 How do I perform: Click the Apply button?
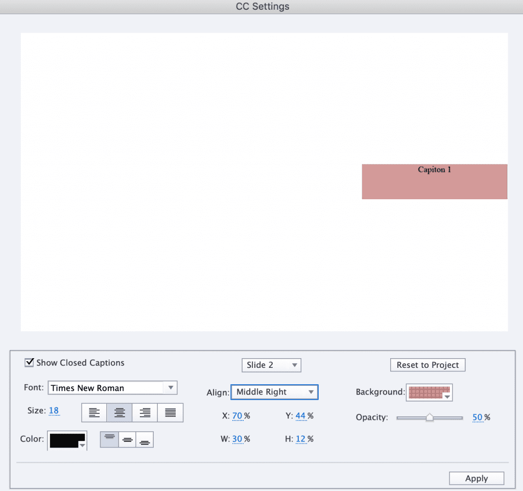(477, 478)
